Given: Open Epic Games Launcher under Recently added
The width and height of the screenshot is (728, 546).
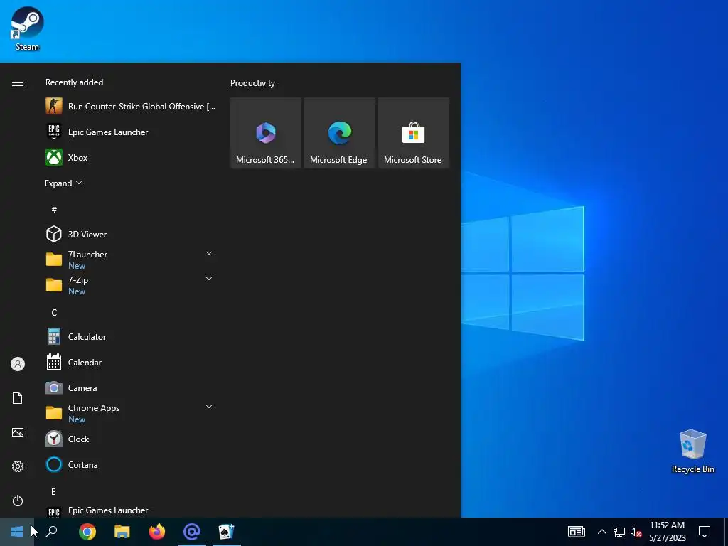Looking at the screenshot, I should (131, 132).
